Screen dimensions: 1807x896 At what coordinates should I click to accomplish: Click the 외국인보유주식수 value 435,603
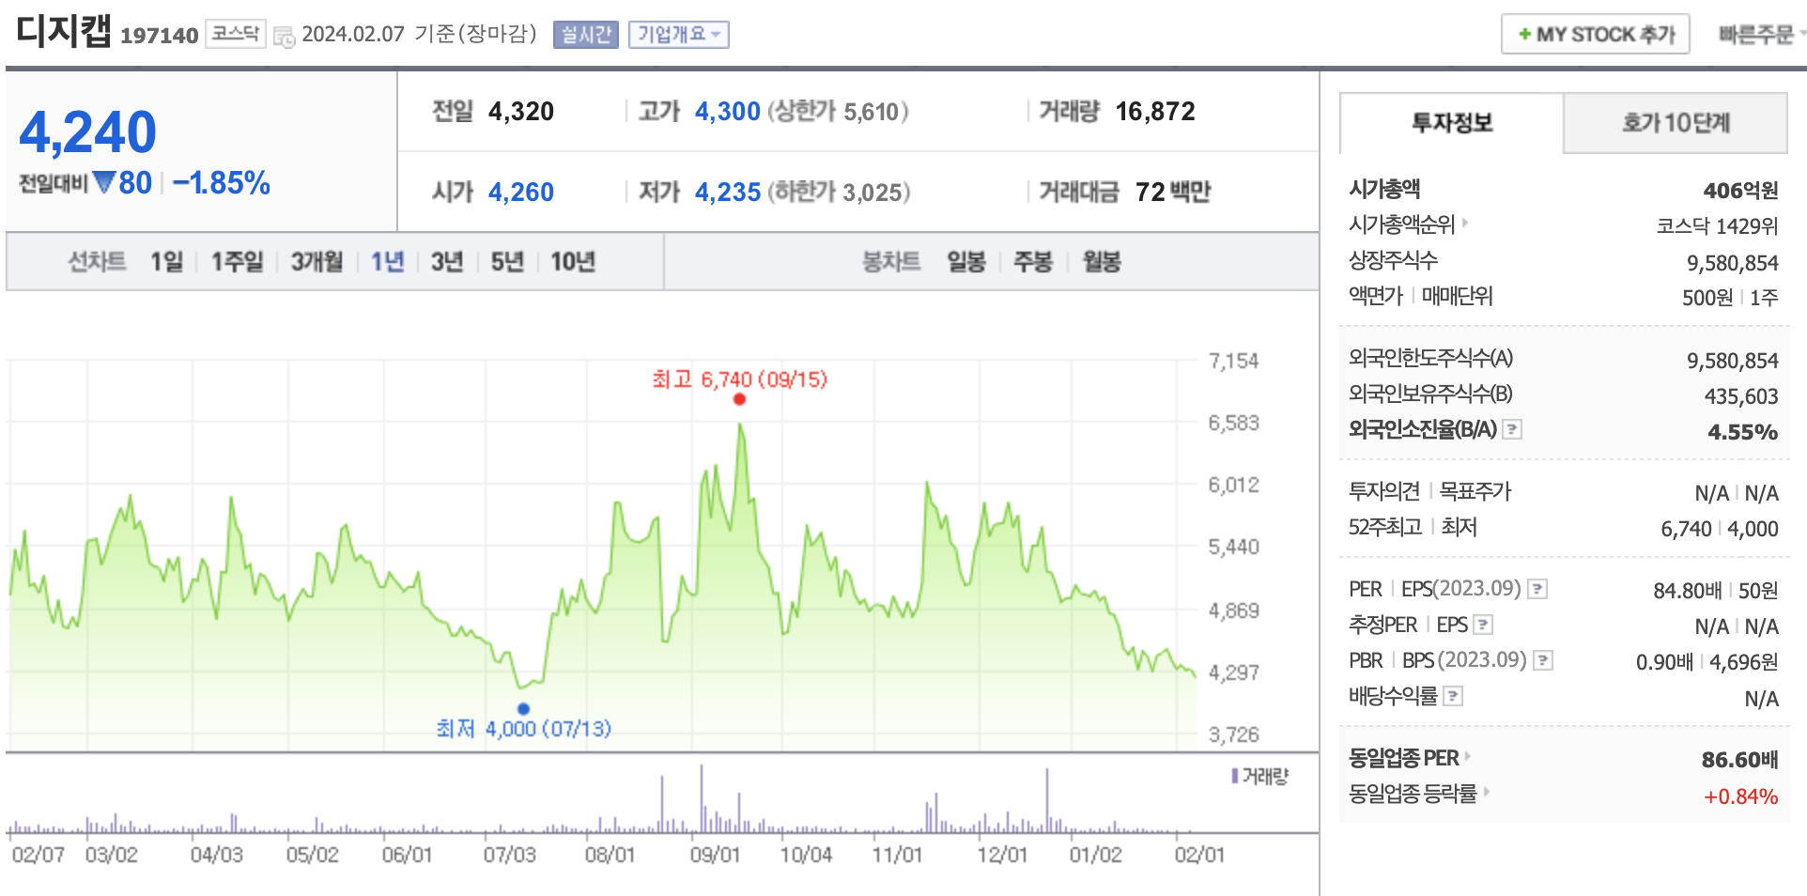[x=1741, y=396]
